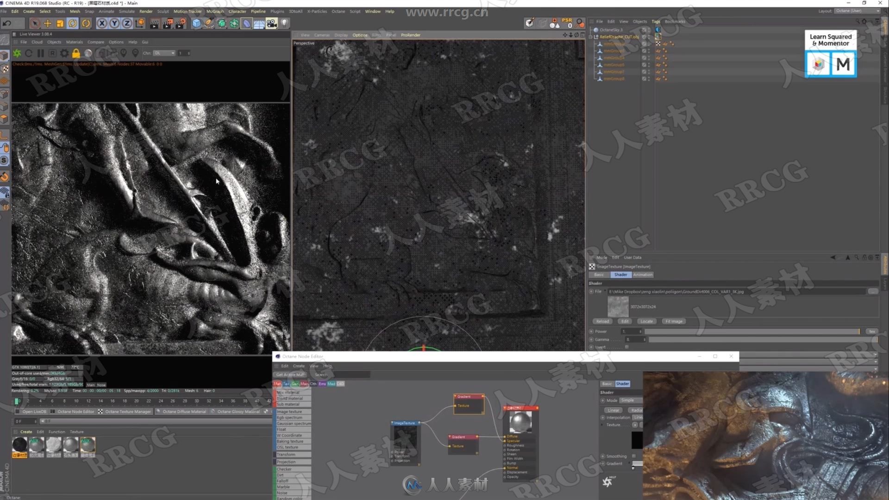Click OctaneSky.3 environment tag icon
Image resolution: width=889 pixels, height=500 pixels.
658,30
